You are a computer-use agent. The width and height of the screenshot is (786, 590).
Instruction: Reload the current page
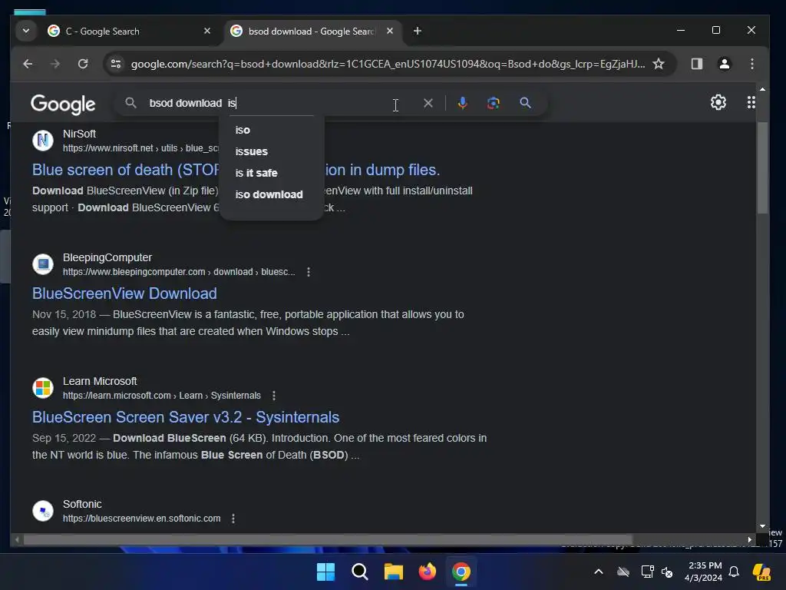[x=83, y=64]
